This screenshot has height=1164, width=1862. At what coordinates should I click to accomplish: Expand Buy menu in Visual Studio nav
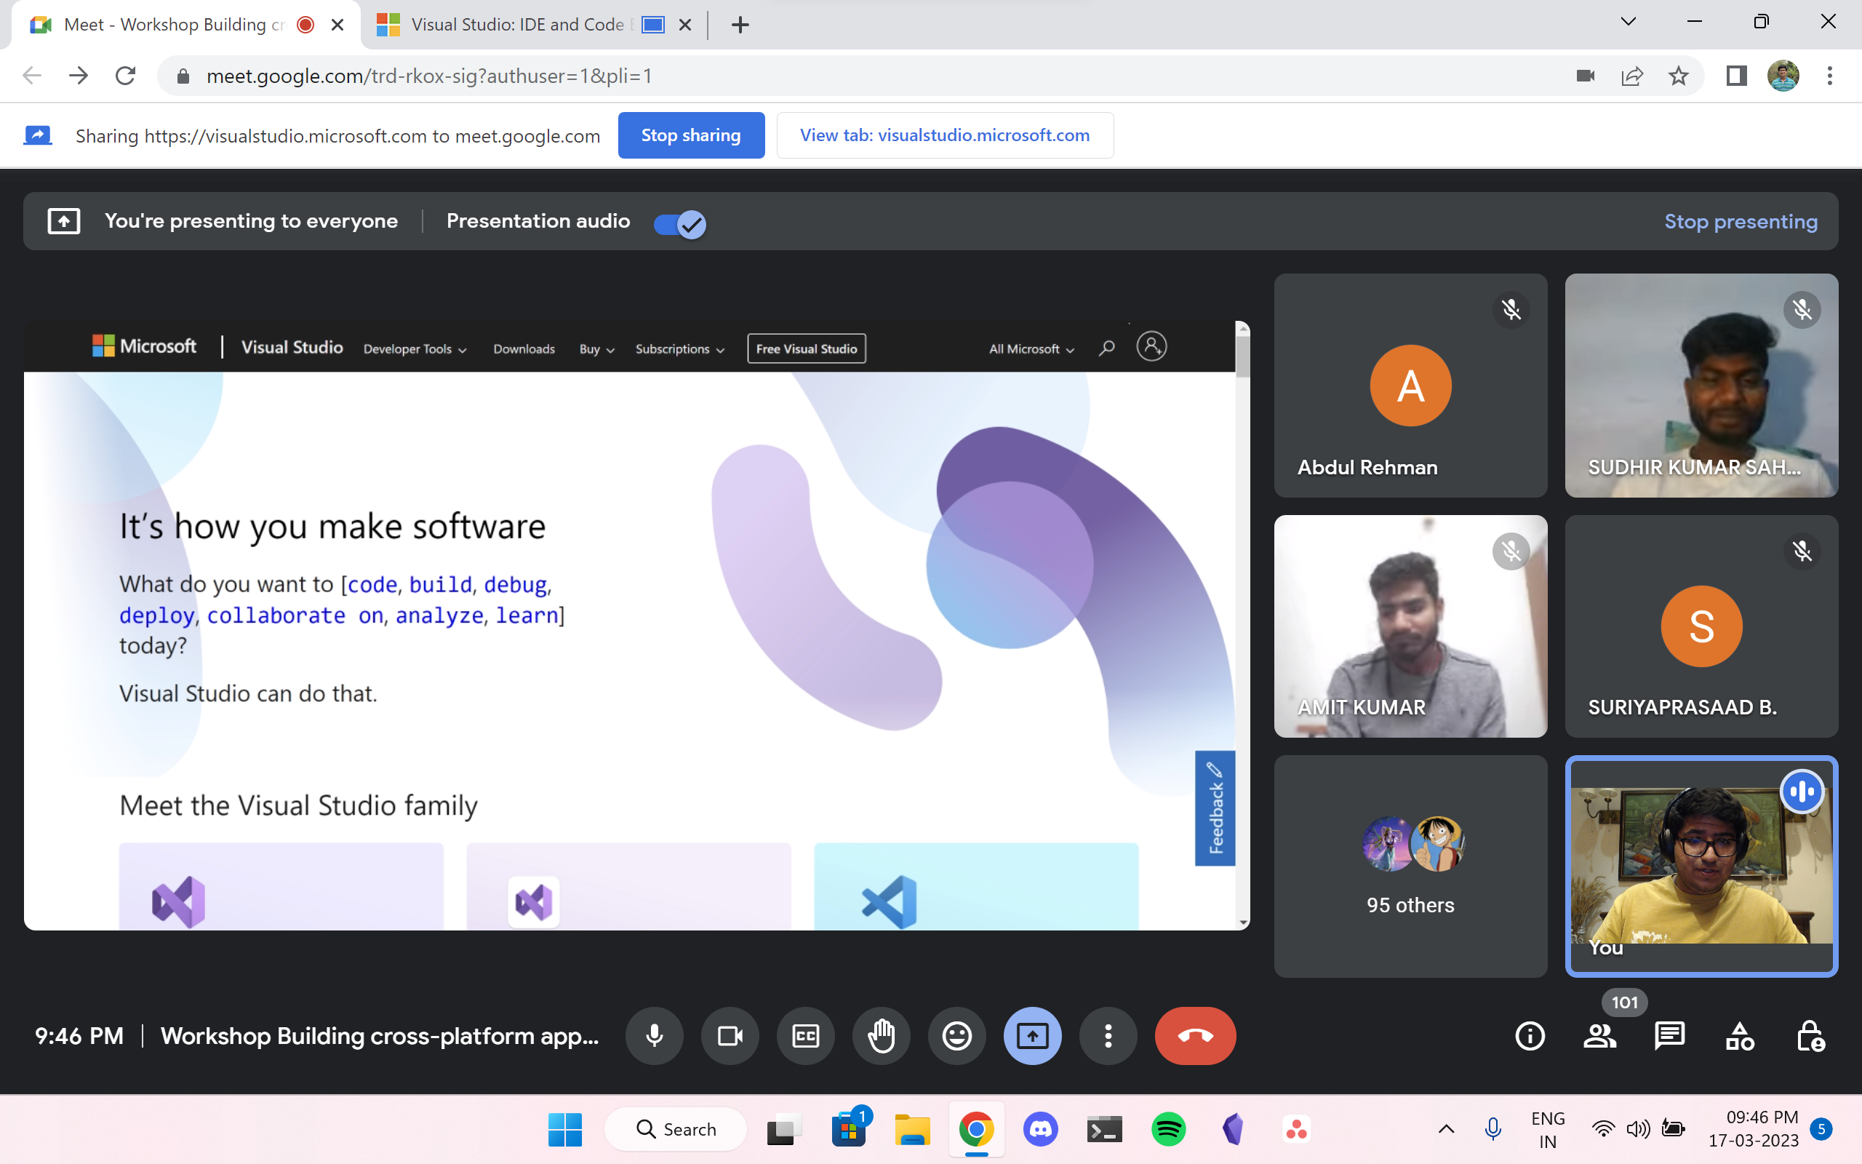click(596, 348)
